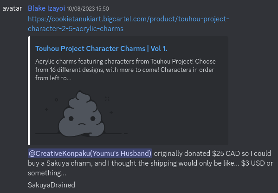The height and width of the screenshot is (193, 278).
Task: Open the Touhou Project Character Charms embed title
Action: click(x=101, y=49)
